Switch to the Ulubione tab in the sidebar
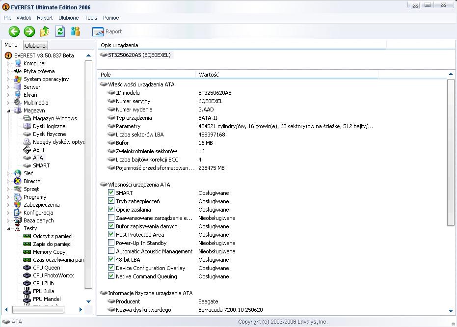This screenshot has height=327, width=457. click(x=35, y=46)
